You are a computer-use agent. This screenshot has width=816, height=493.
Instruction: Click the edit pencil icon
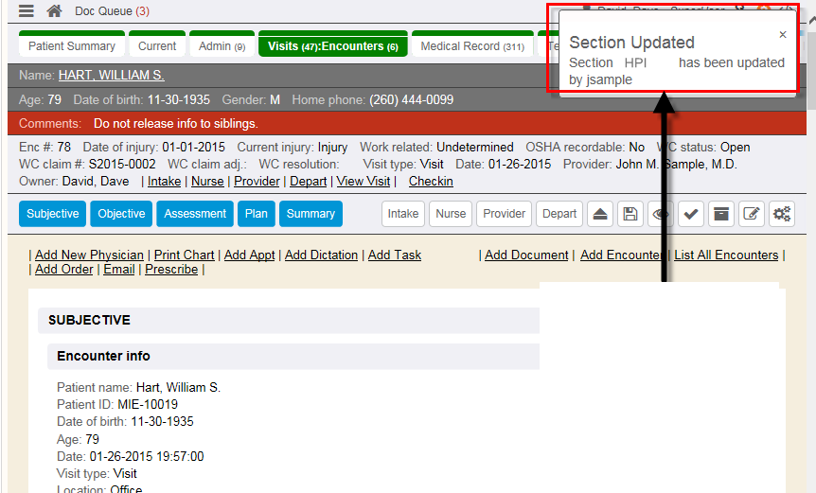coord(751,214)
